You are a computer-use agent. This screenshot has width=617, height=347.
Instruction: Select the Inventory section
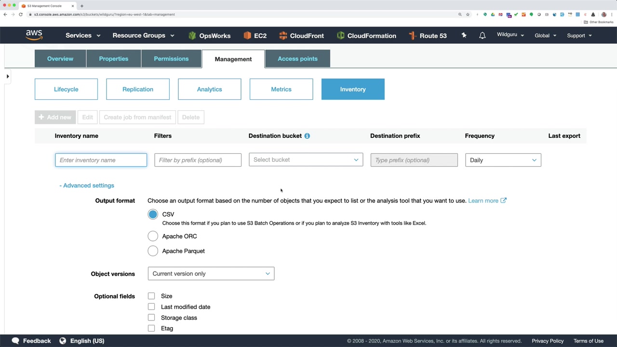pyautogui.click(x=353, y=89)
